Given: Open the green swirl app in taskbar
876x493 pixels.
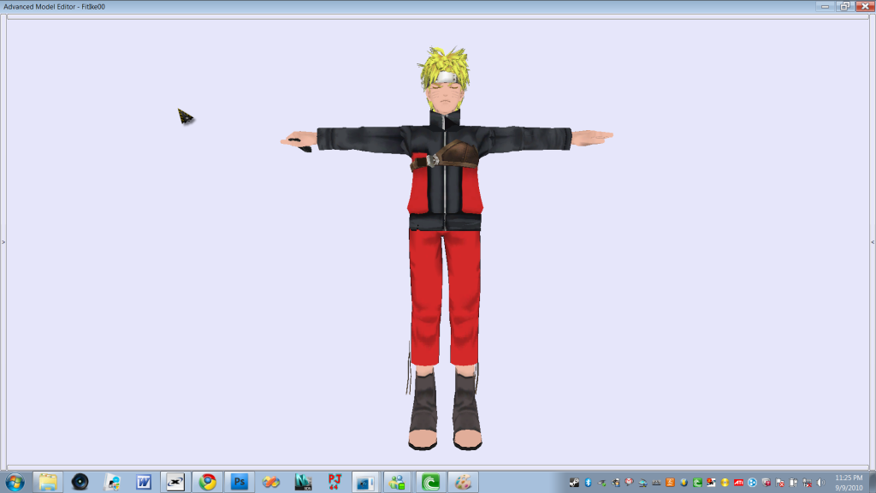Looking at the screenshot, I should (x=430, y=482).
